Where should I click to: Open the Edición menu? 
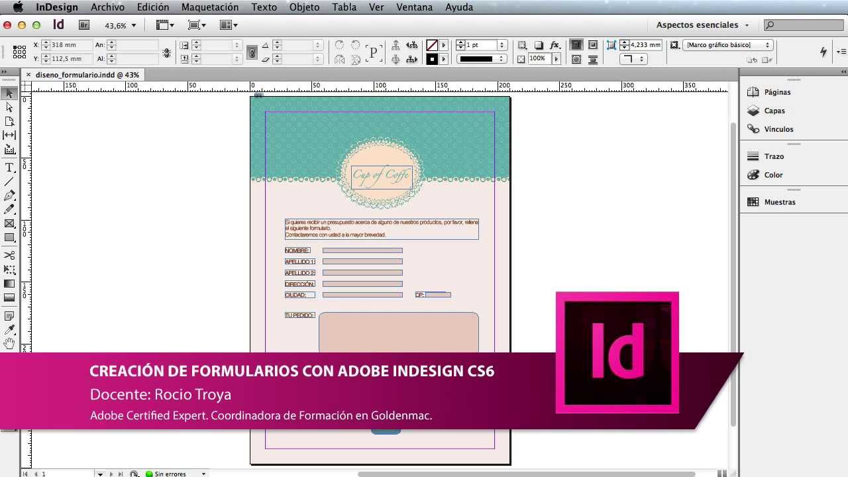153,7
